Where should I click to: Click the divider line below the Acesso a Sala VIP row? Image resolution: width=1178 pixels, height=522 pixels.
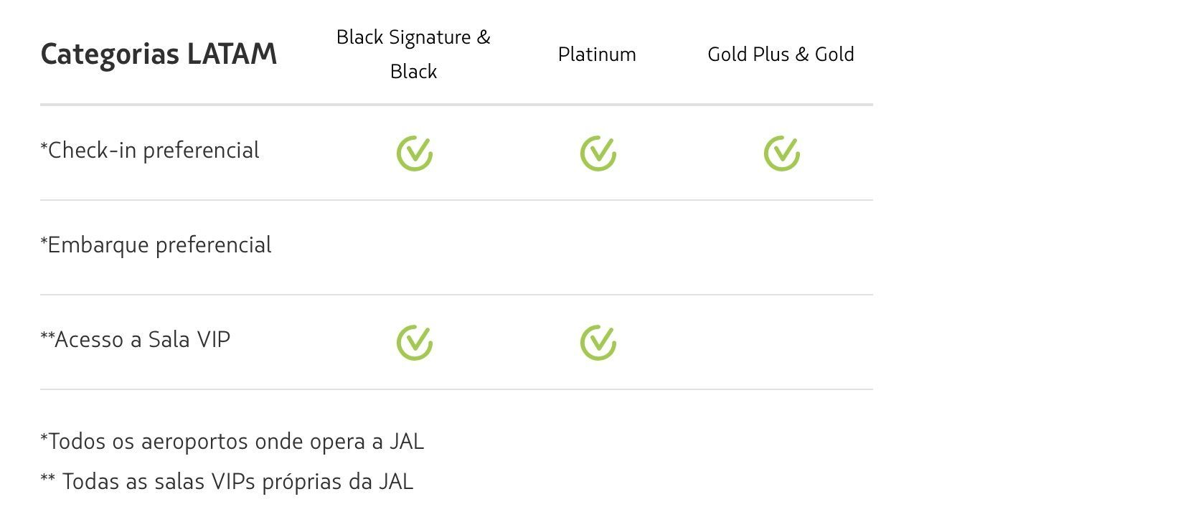tap(456, 389)
